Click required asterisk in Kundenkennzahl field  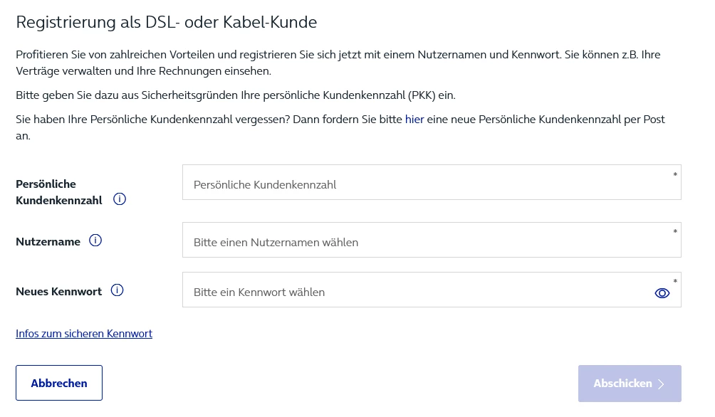pyautogui.click(x=675, y=175)
